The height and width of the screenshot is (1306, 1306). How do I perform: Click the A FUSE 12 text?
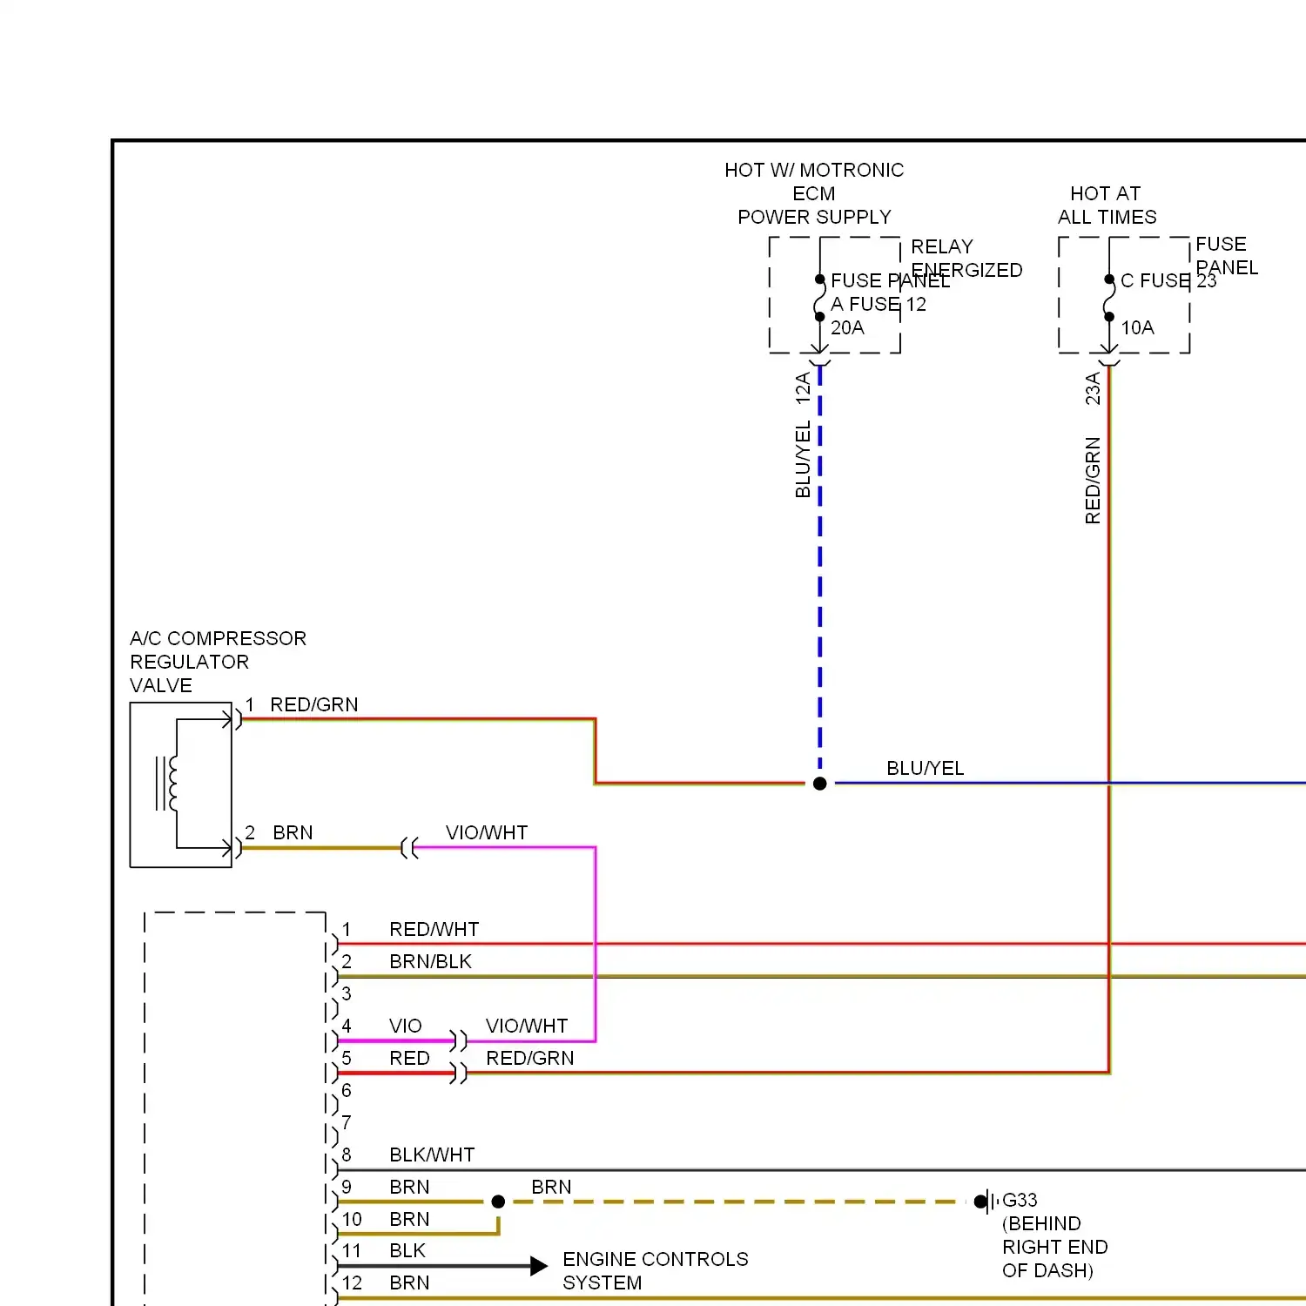[x=879, y=304]
